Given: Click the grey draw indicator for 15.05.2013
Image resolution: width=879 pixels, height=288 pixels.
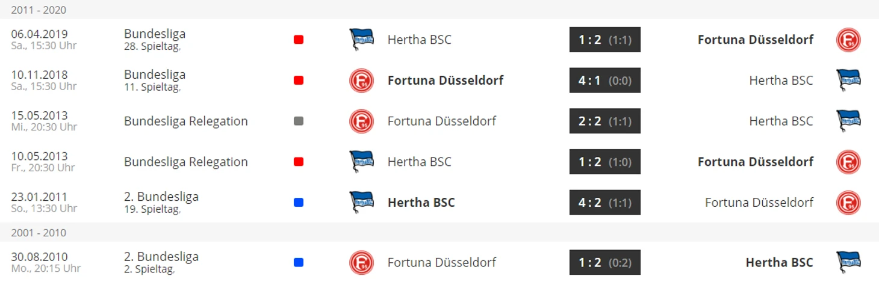Looking at the screenshot, I should click(x=299, y=121).
